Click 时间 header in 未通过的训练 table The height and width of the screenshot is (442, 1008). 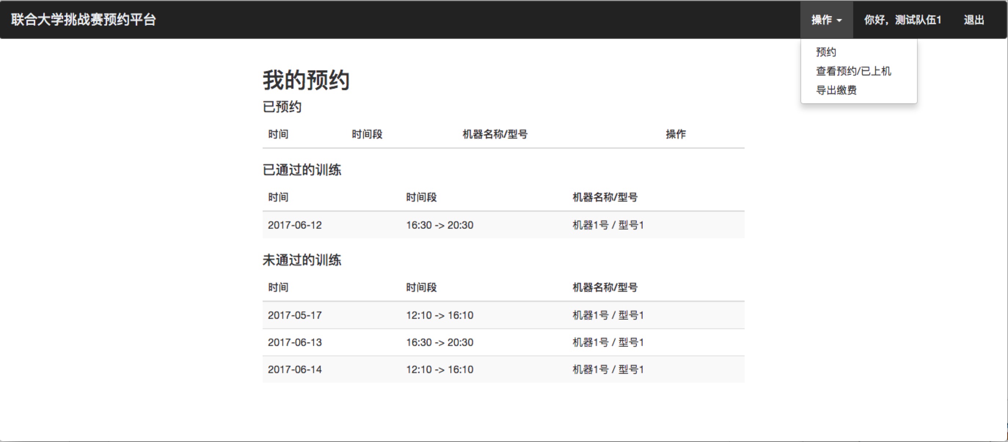click(278, 287)
